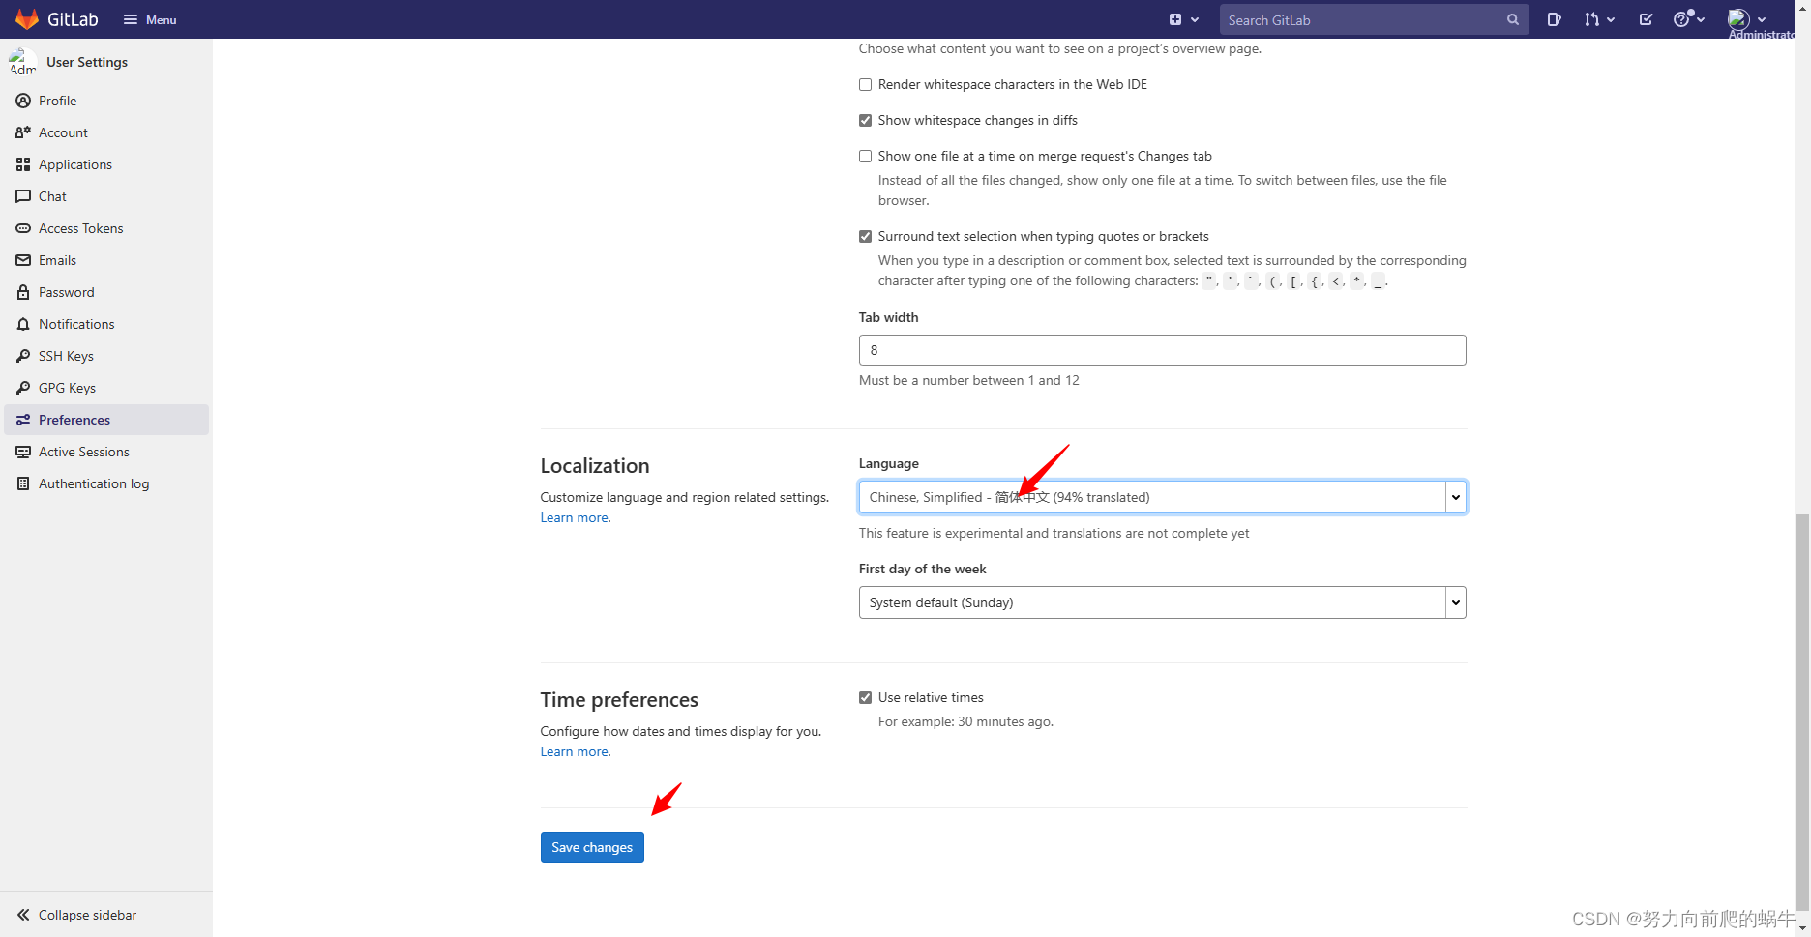Click the Access Tokens icon
The image size is (1811, 937).
pyautogui.click(x=23, y=228)
